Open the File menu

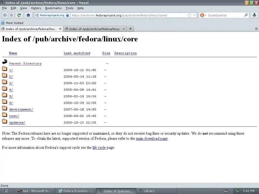[4, 8]
